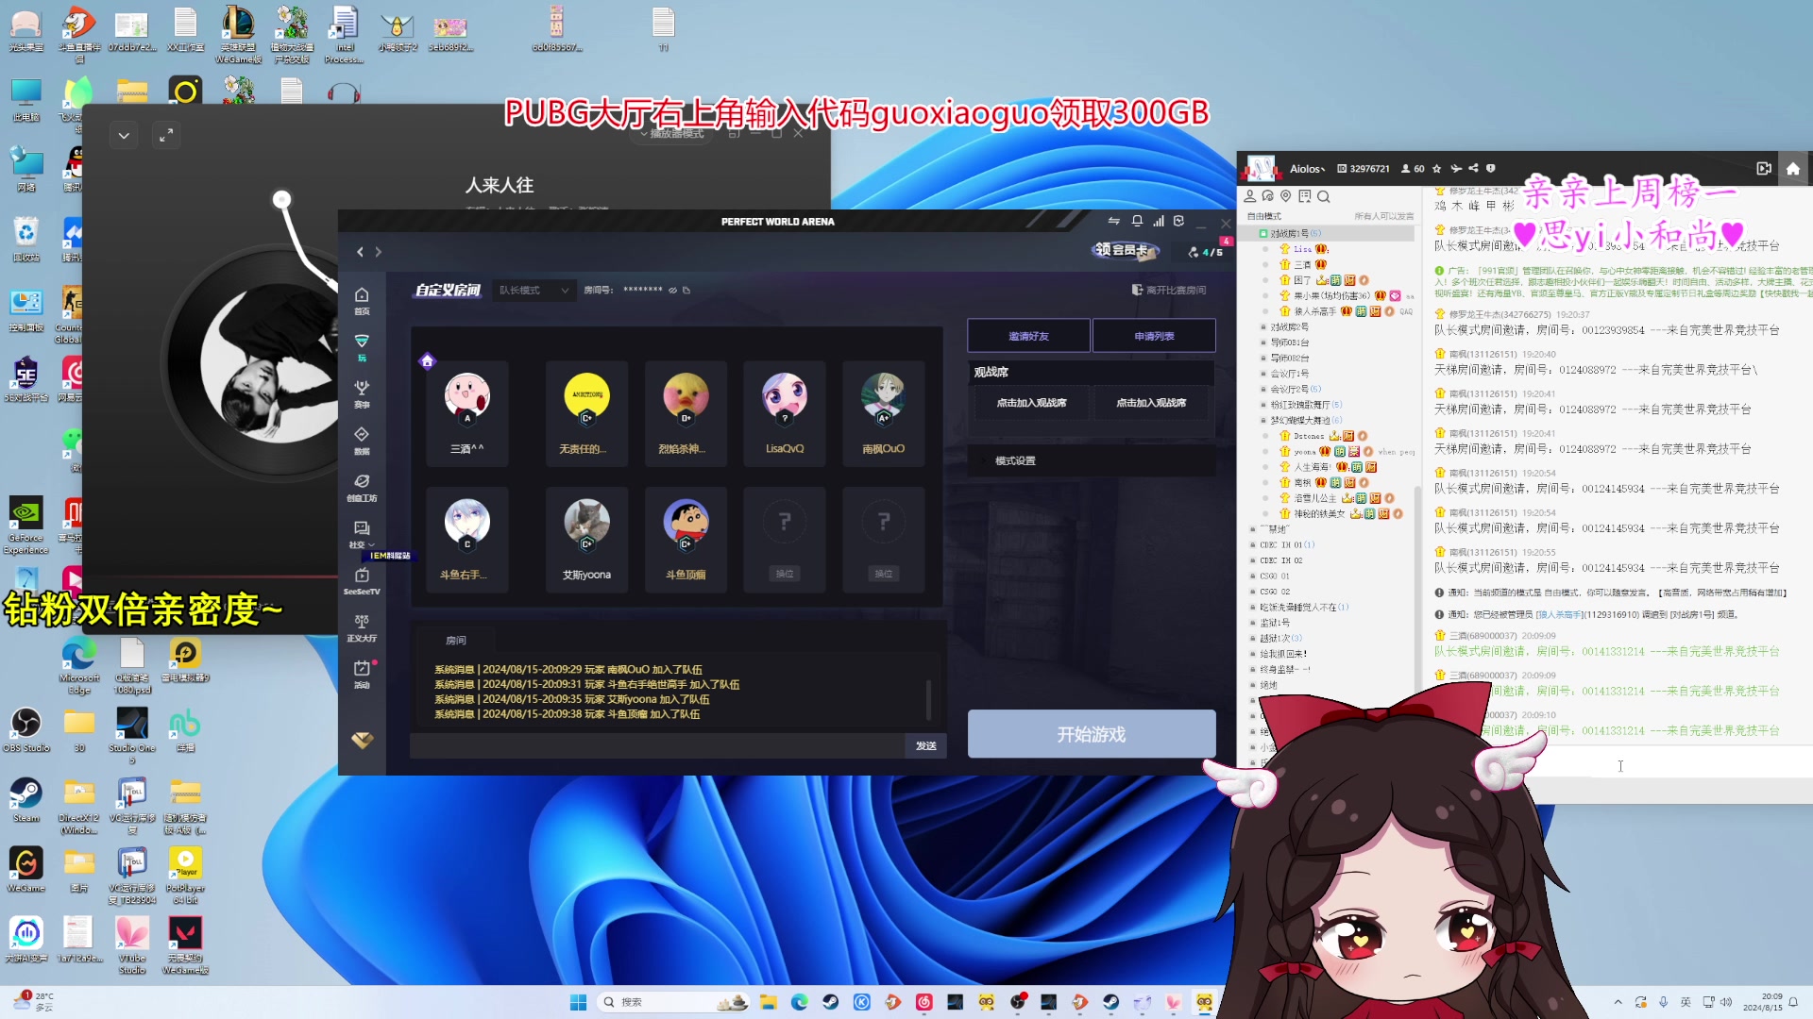
Task: Select the 玩 play icon in the sidebar
Action: [362, 346]
